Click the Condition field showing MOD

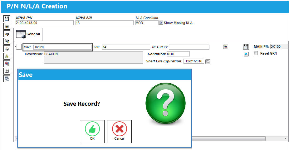point(178,54)
